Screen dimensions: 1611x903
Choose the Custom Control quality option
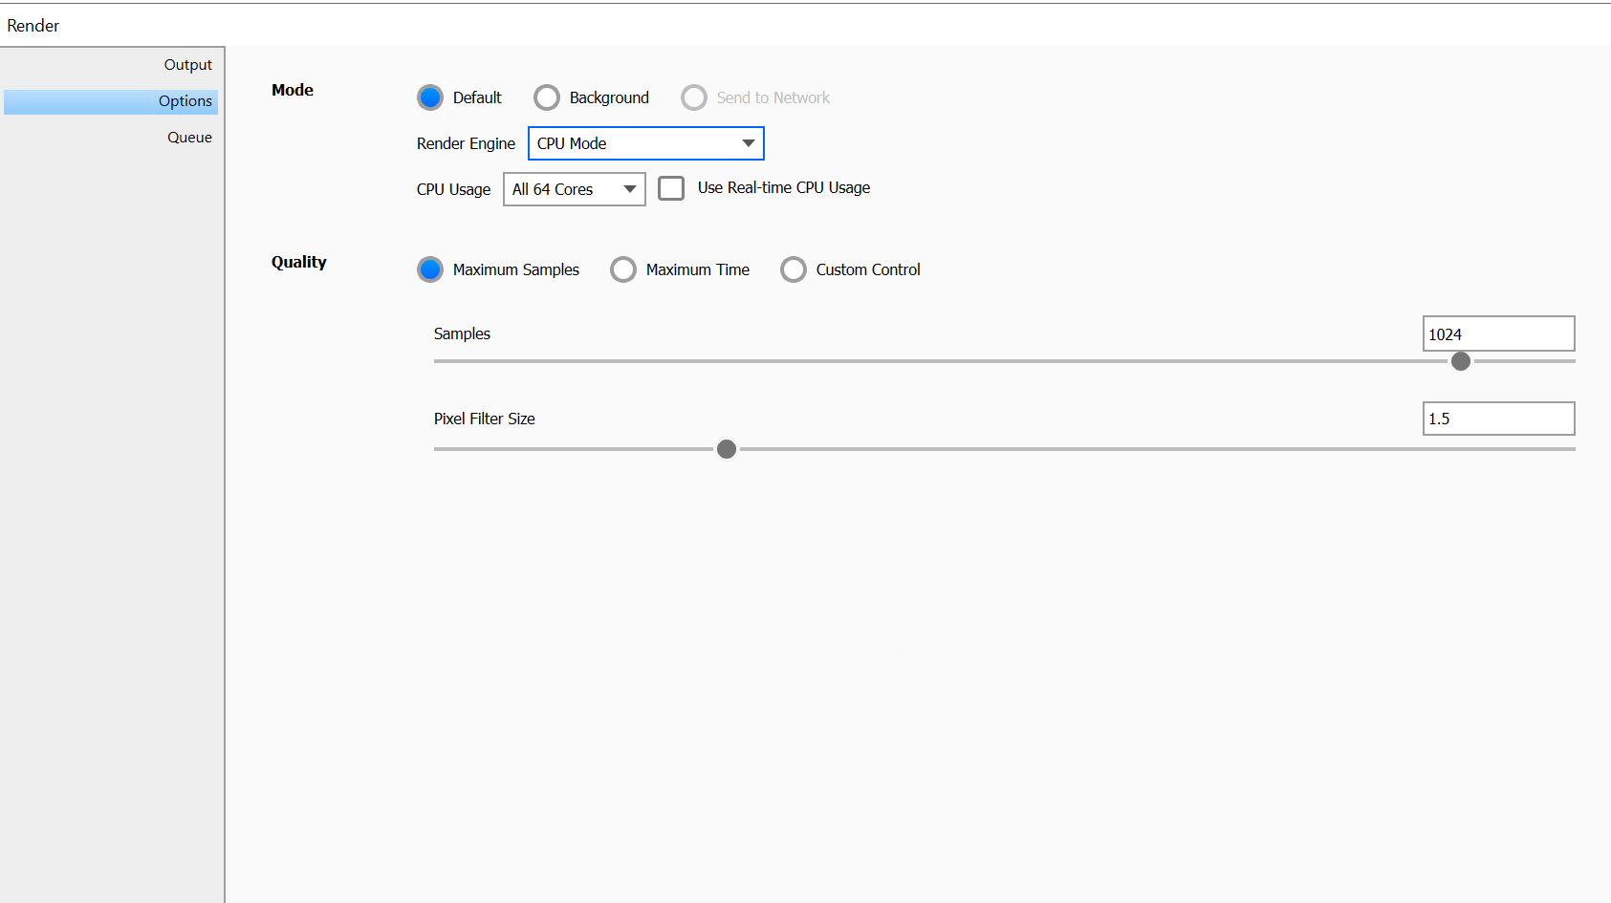794,269
